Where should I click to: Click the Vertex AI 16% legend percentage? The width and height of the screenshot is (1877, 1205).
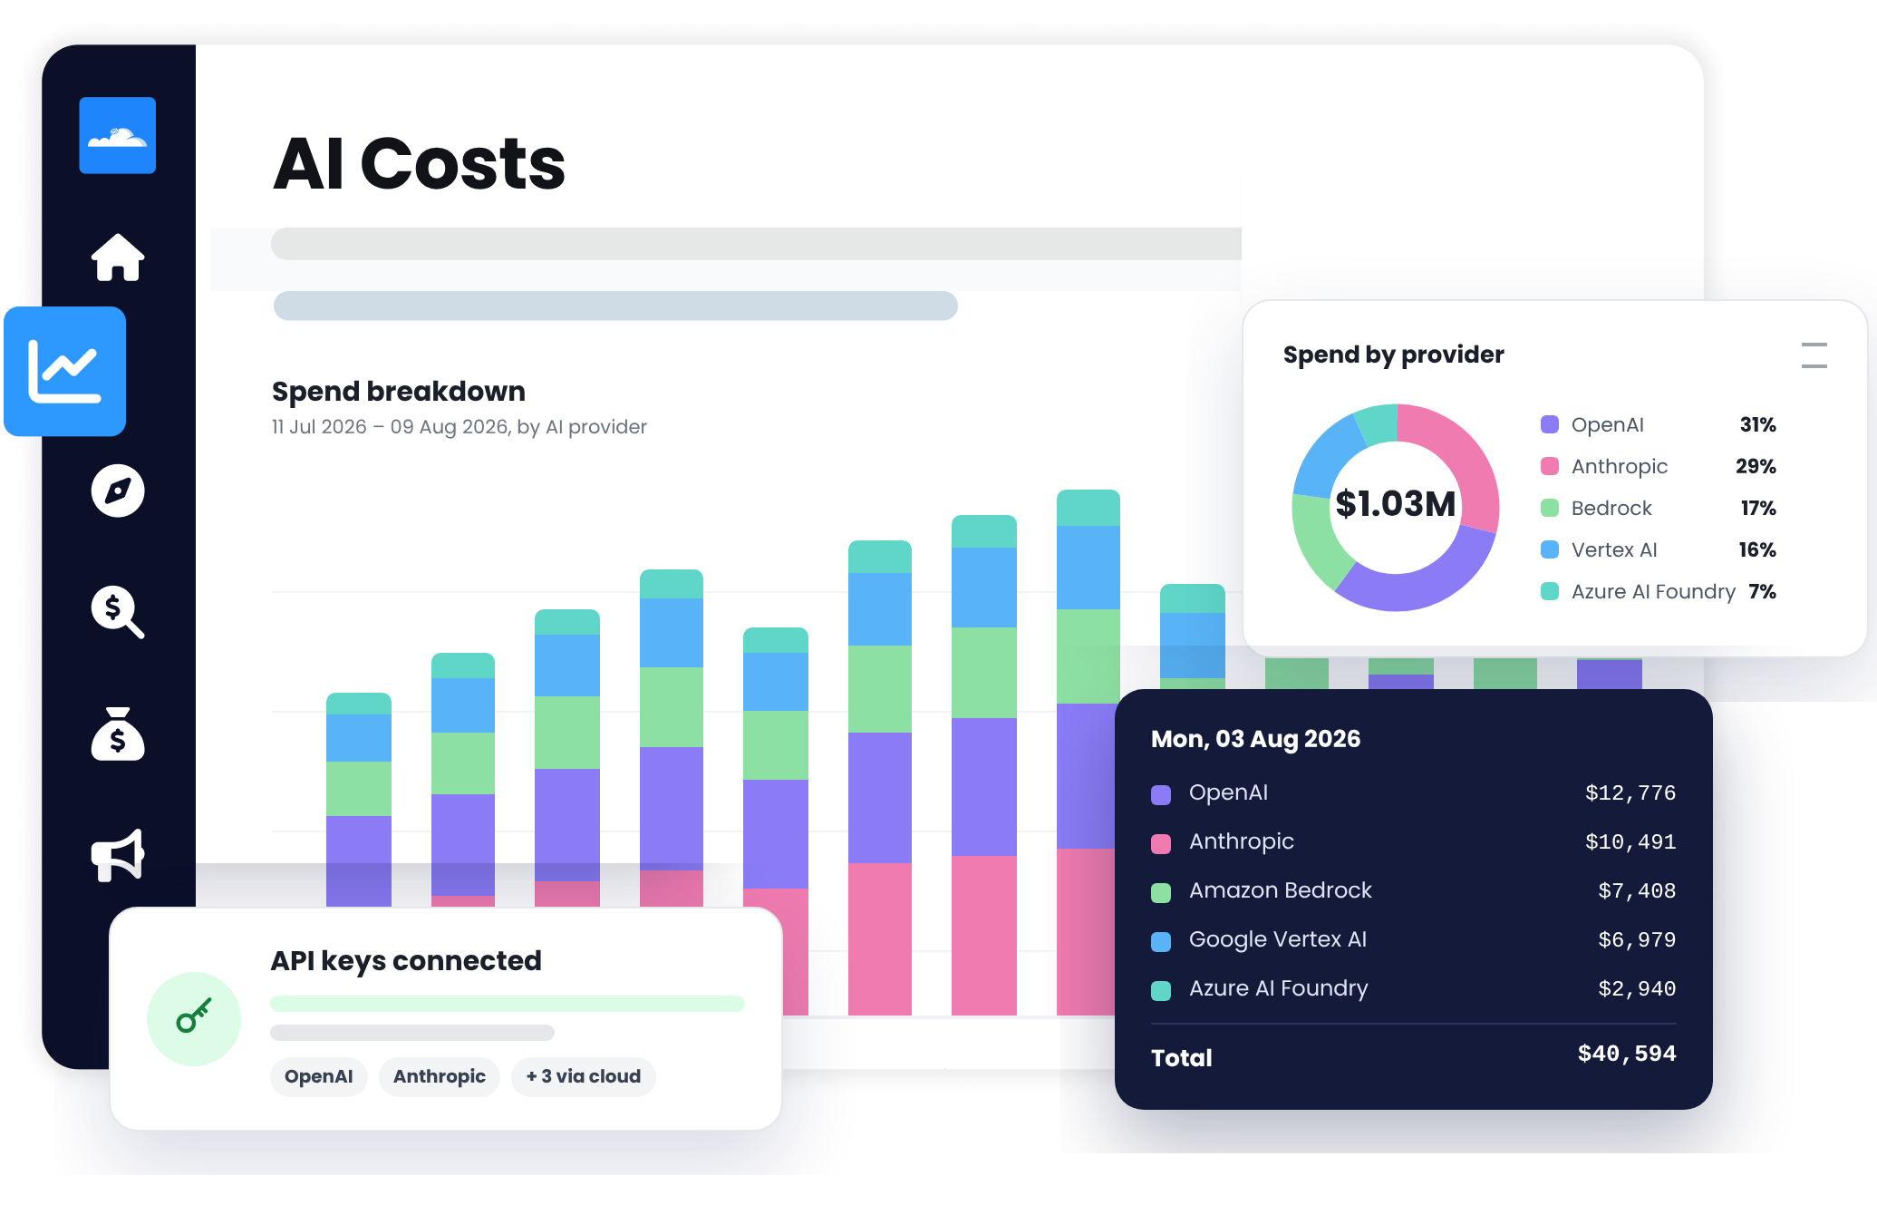[x=1757, y=549]
